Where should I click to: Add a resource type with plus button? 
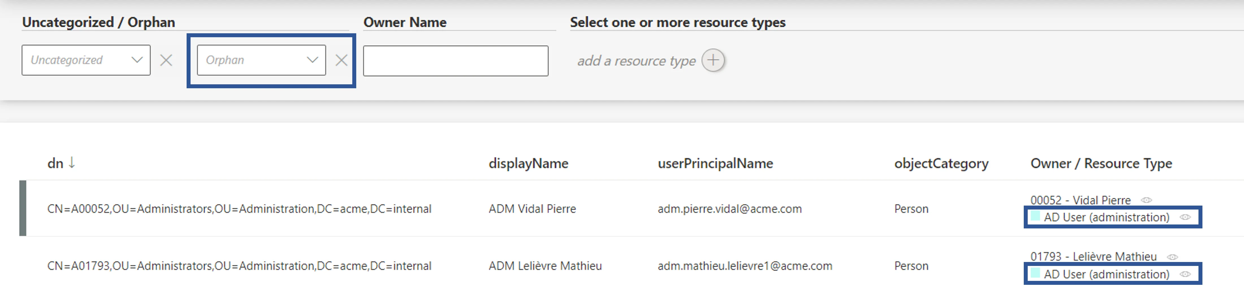click(713, 60)
